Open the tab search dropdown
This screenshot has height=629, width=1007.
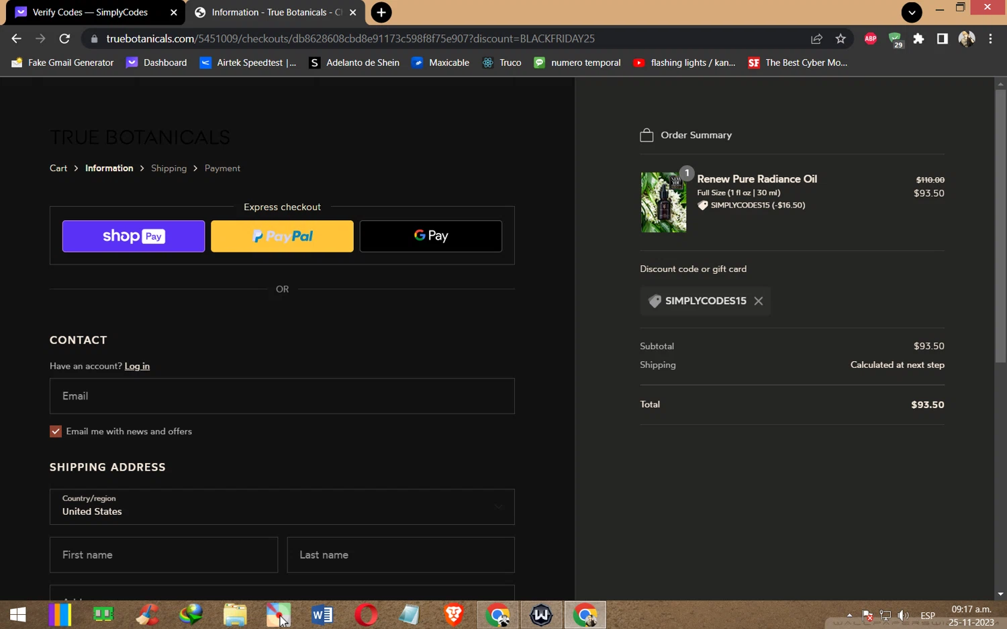912,12
